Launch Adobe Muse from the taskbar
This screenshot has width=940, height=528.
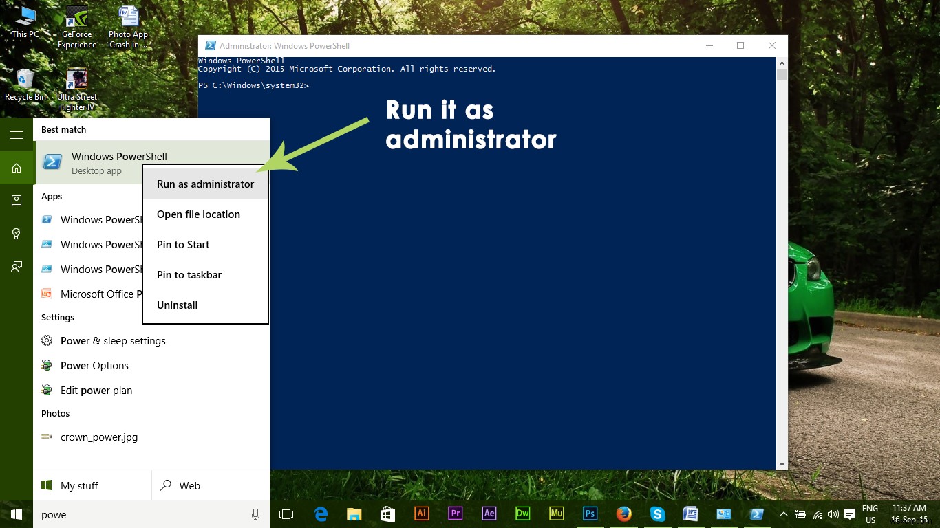tap(556, 514)
